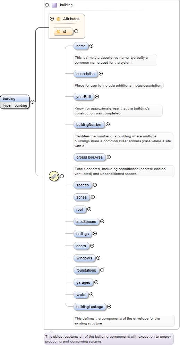This screenshot has width=180, height=346.
Task: Select the zones element node
Action: pos(82,197)
